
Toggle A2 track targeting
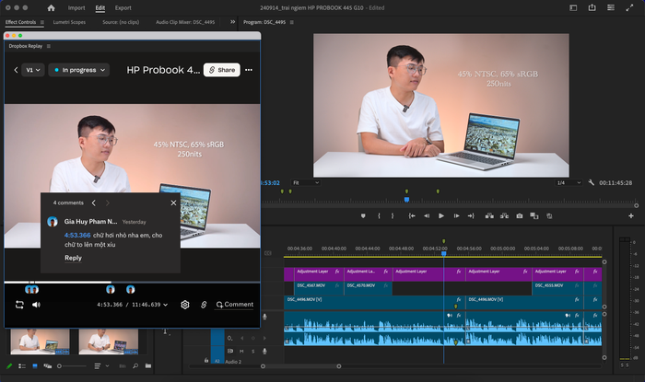tap(217, 361)
